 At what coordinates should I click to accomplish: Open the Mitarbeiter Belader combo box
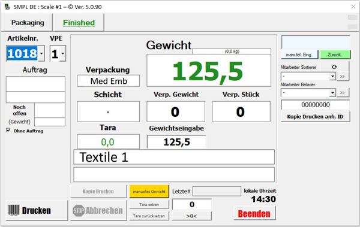[308, 93]
